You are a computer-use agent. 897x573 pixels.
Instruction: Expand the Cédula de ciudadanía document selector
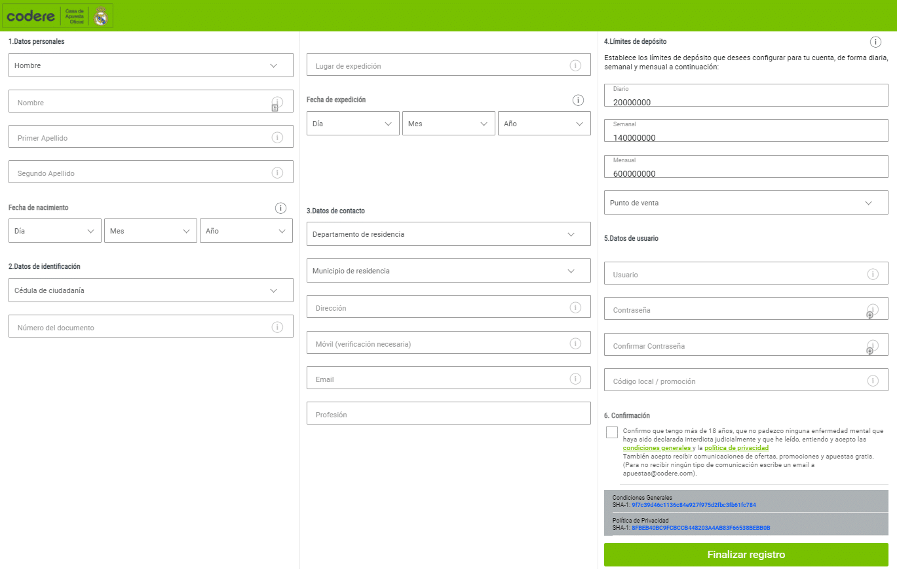click(151, 290)
